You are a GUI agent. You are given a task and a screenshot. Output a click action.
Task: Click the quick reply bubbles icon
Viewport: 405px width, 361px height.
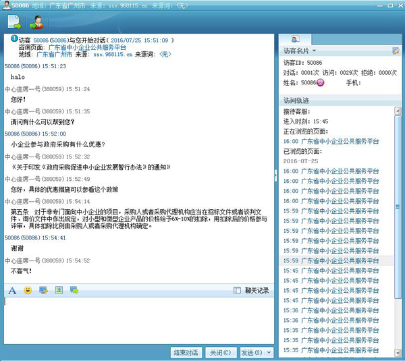pos(74,290)
